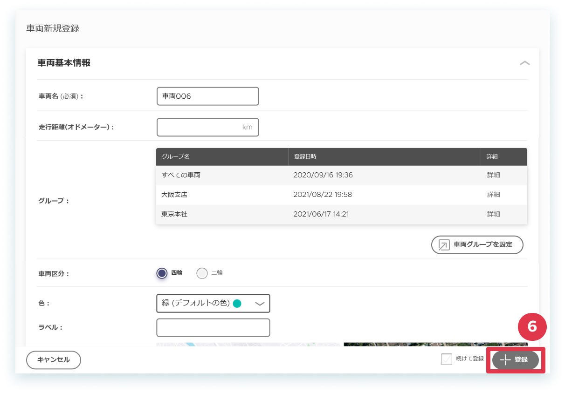Click the 車両名 input field
Viewport: 565px width, 393px height.
[x=208, y=96]
